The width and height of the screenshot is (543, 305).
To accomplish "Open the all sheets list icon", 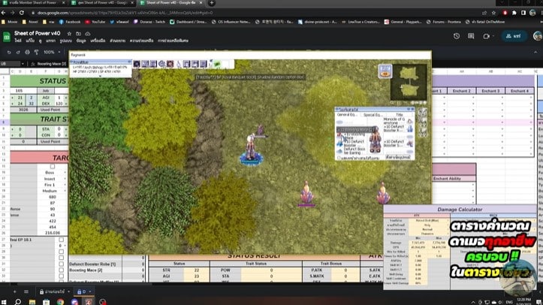I will tap(26, 291).
